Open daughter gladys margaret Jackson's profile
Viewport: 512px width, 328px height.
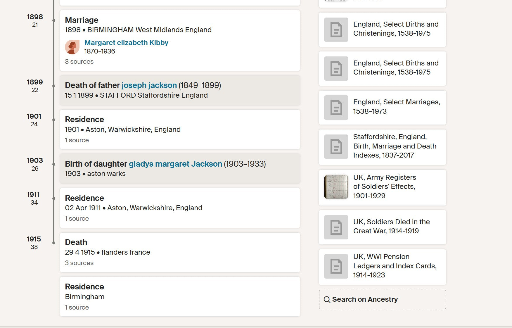click(175, 164)
